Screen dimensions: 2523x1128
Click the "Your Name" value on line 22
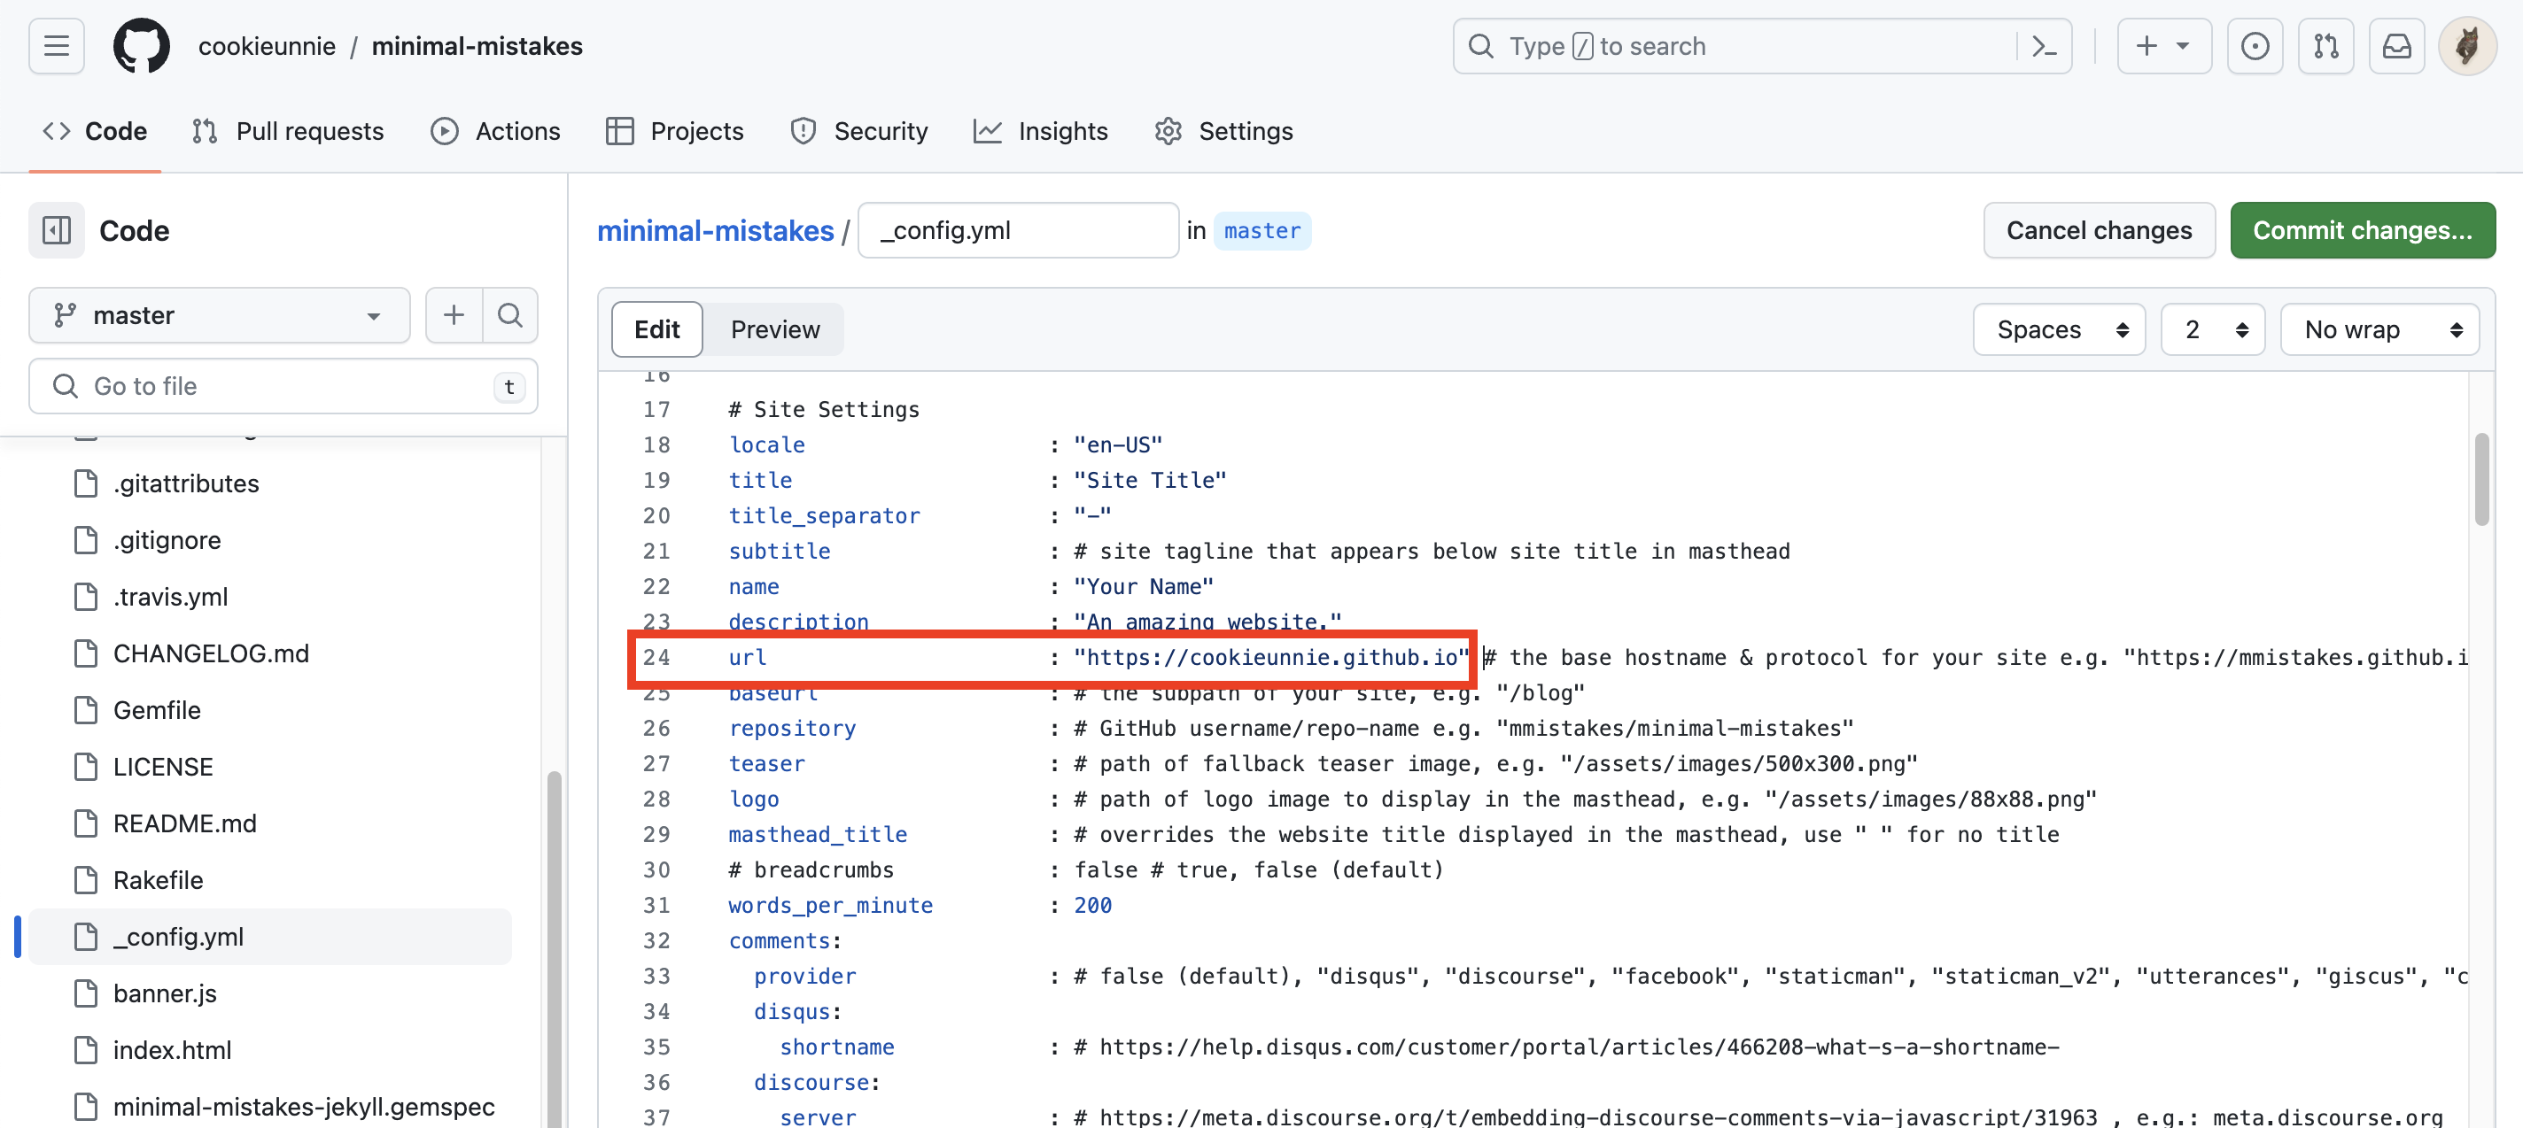[x=1143, y=586]
